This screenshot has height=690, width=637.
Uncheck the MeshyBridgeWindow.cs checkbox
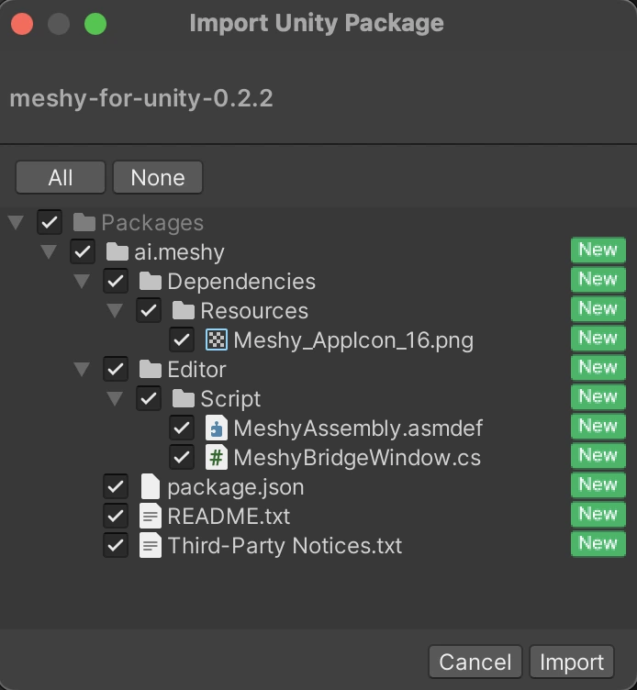point(182,458)
